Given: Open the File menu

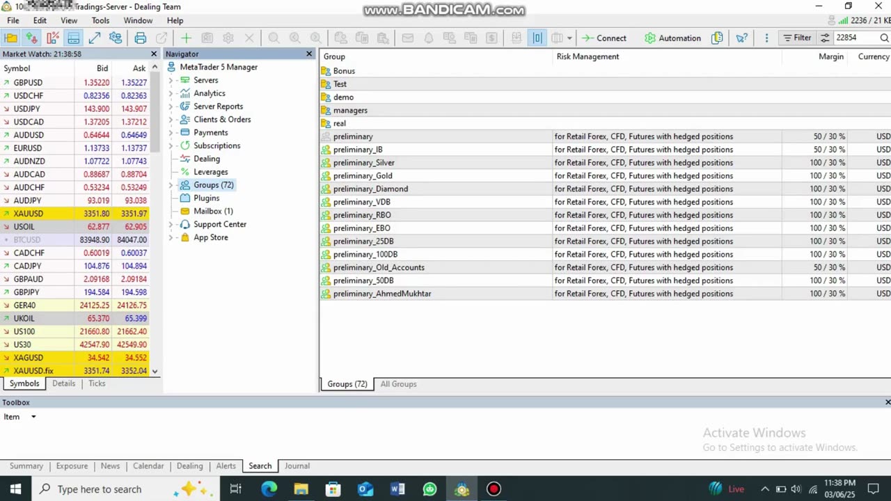Looking at the screenshot, I should click(13, 21).
